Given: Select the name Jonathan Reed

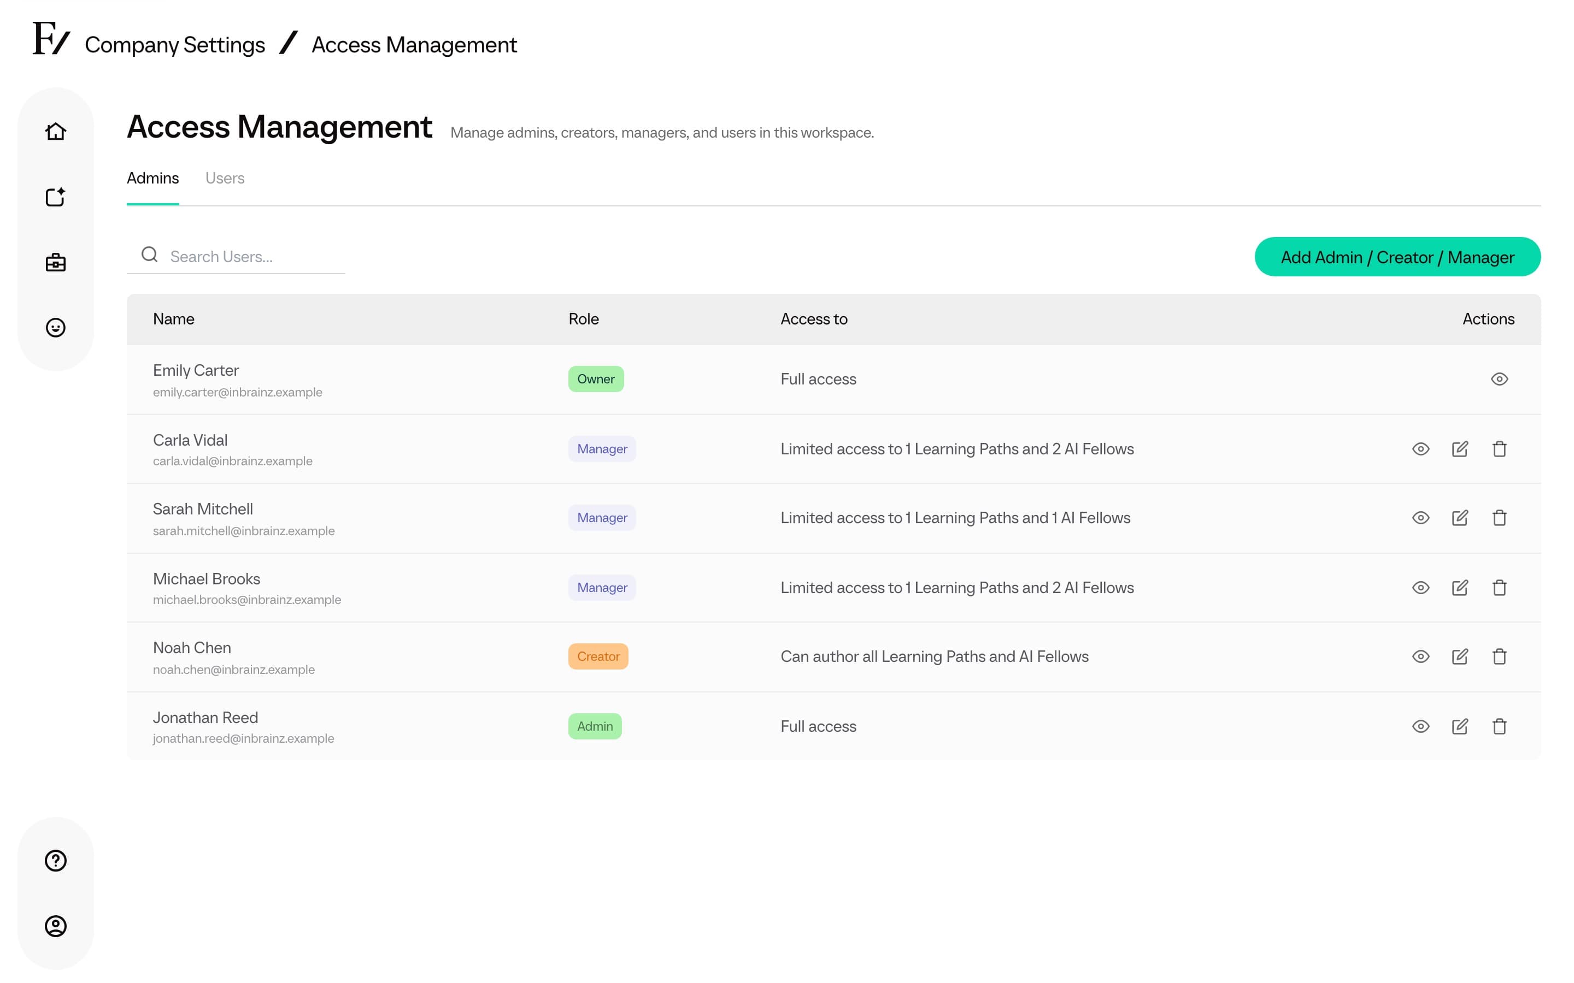Looking at the screenshot, I should pyautogui.click(x=205, y=717).
